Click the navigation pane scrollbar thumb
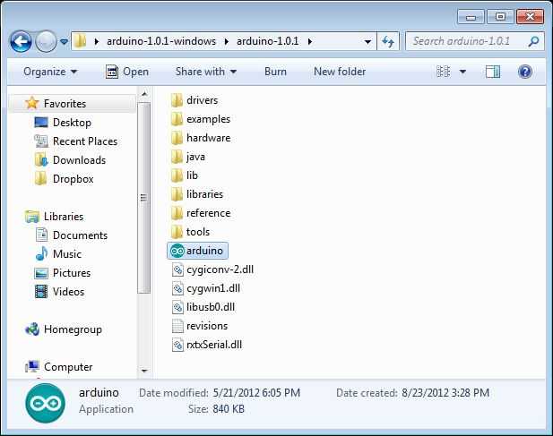The image size is (553, 436). 144,198
